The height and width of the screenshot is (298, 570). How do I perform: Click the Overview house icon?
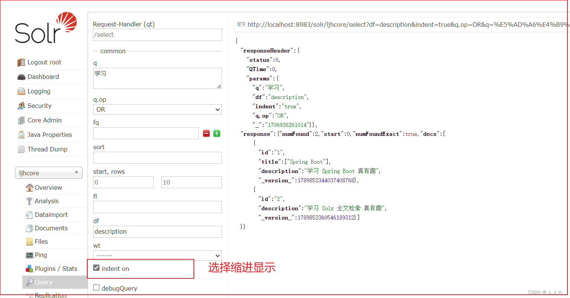pos(29,188)
